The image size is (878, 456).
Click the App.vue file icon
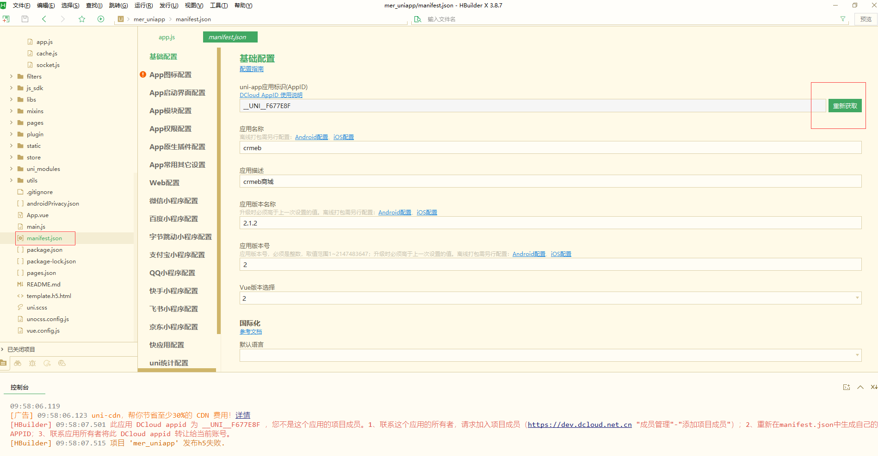pyautogui.click(x=20, y=215)
